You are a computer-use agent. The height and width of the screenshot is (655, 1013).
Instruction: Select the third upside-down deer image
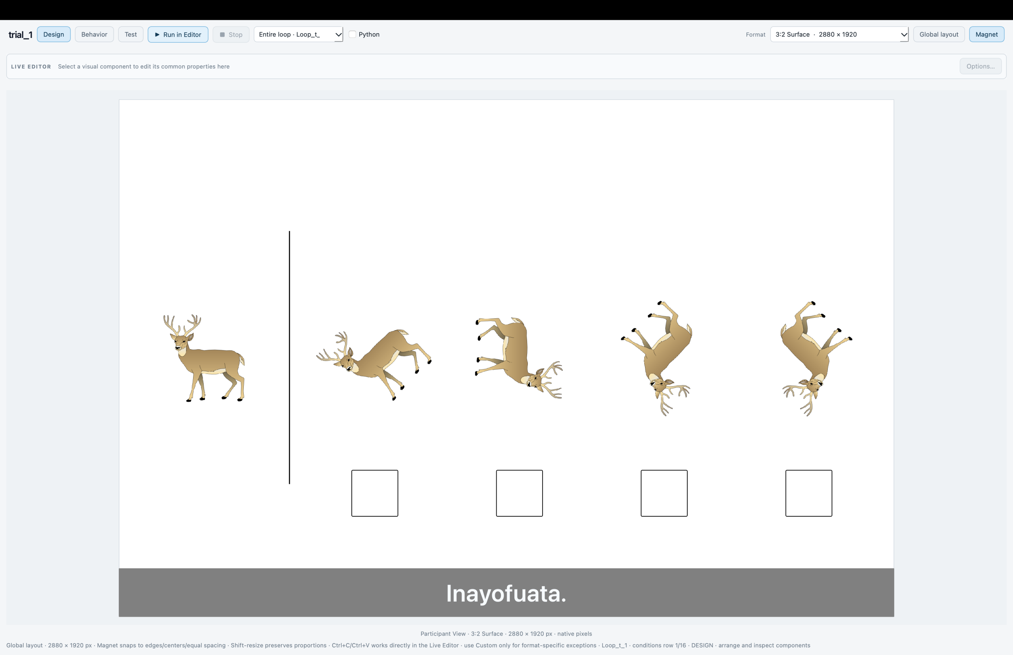pyautogui.click(x=657, y=358)
